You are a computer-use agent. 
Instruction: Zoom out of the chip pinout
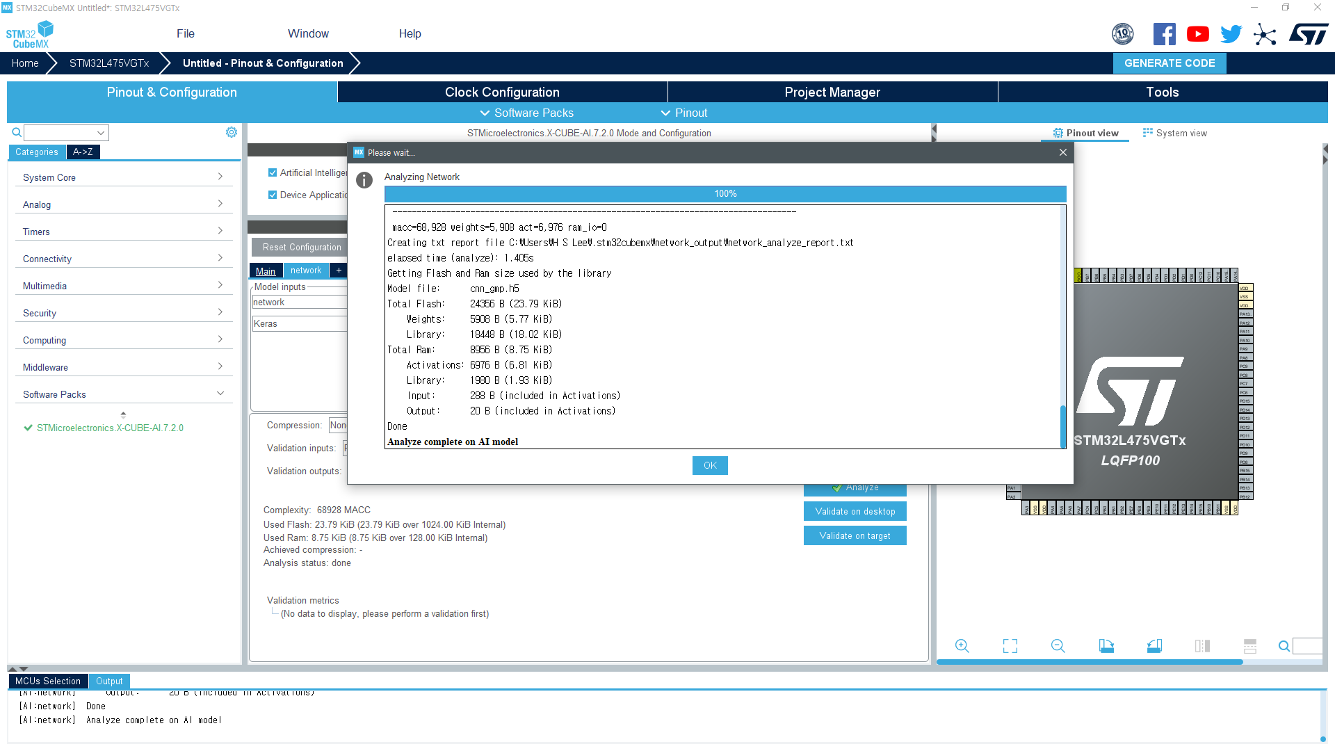(x=1058, y=646)
